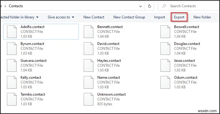Select the Douglas.contact file name
Viewport: 220px width, 114px height.
187,44
